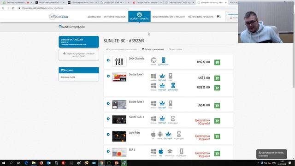Open the ИНТЕРНЕТ МАГАЗИН menu item
Viewport: 295px width, 166px height.
(x=115, y=17)
